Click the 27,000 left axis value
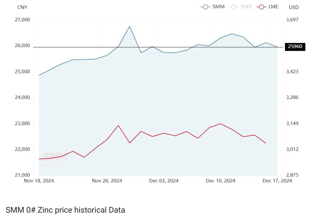This screenshot has width=316, height=219. click(x=22, y=20)
